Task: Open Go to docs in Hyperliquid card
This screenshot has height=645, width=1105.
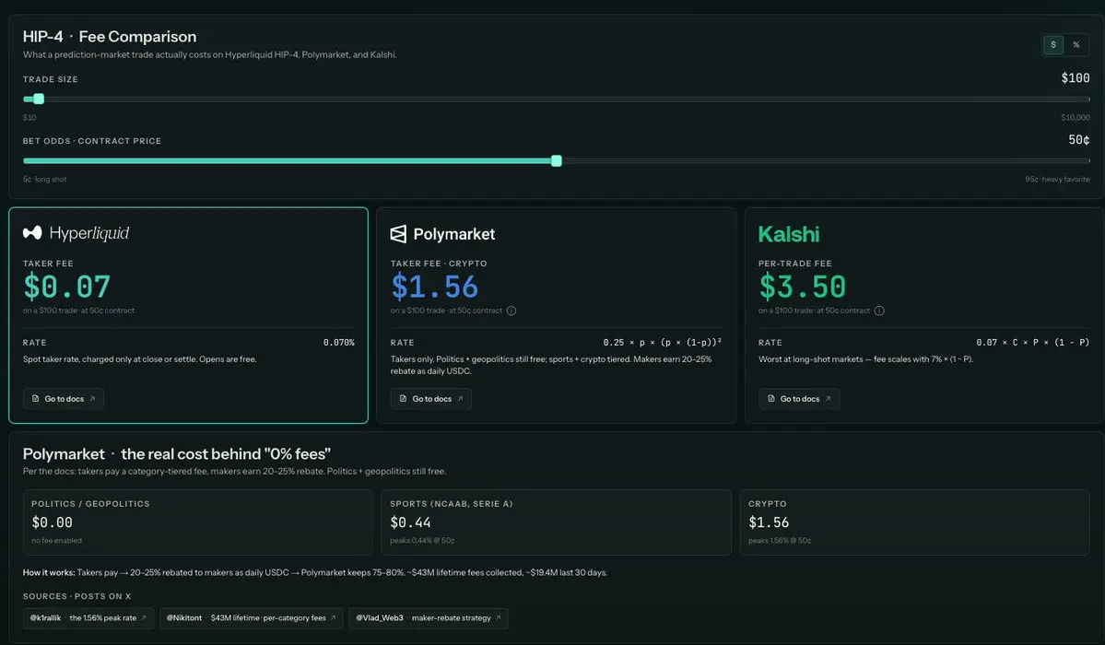Action: (64, 399)
